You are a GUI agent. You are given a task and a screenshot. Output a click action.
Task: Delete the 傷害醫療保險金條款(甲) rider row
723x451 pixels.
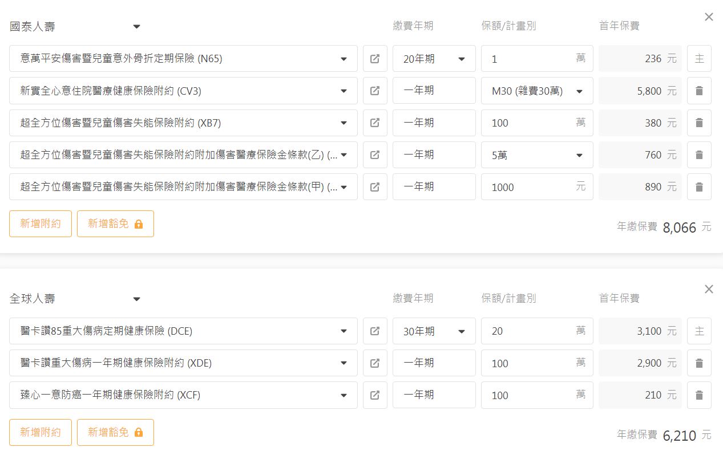pos(699,186)
